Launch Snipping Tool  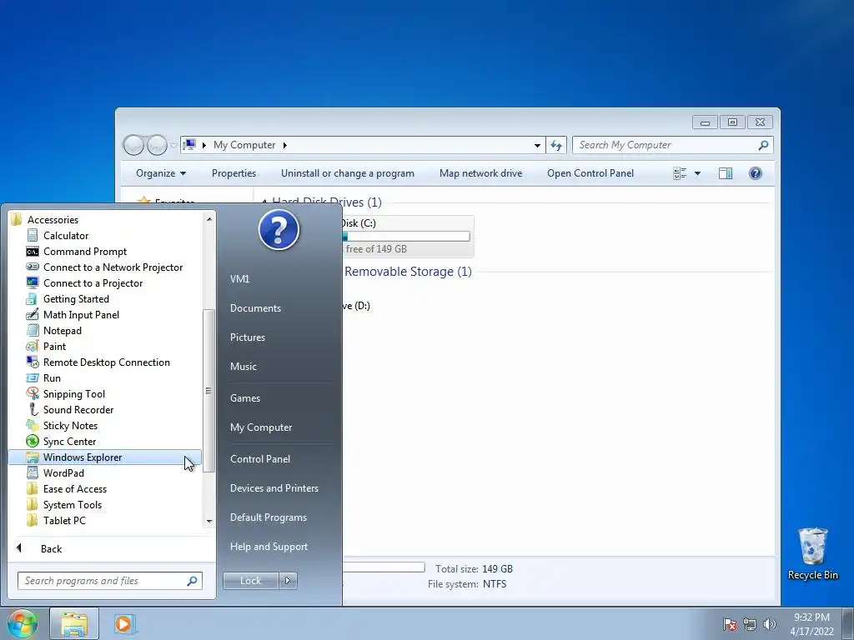(73, 393)
